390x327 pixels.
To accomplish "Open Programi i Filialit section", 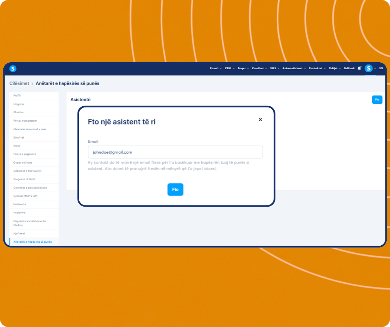I will click(34, 179).
